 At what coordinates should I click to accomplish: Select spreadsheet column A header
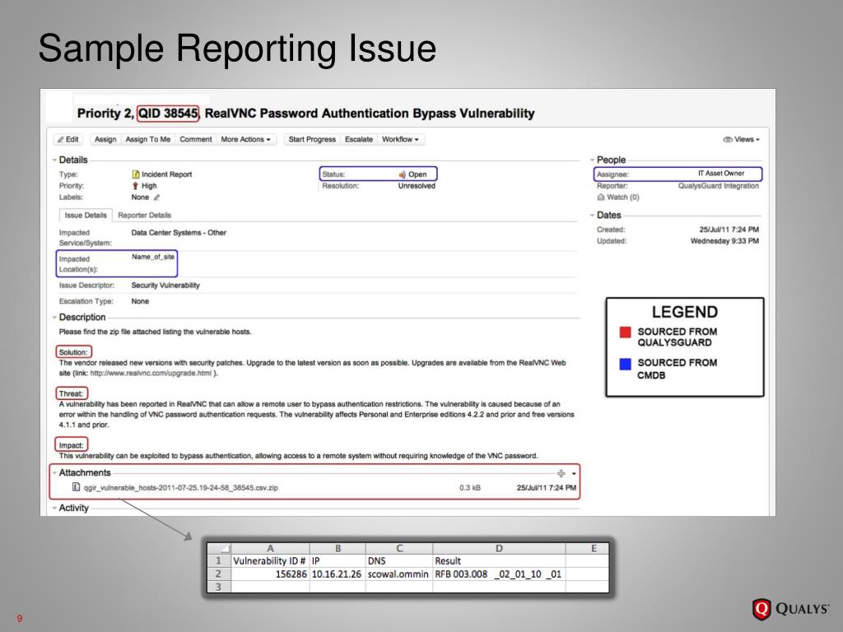[x=270, y=548]
